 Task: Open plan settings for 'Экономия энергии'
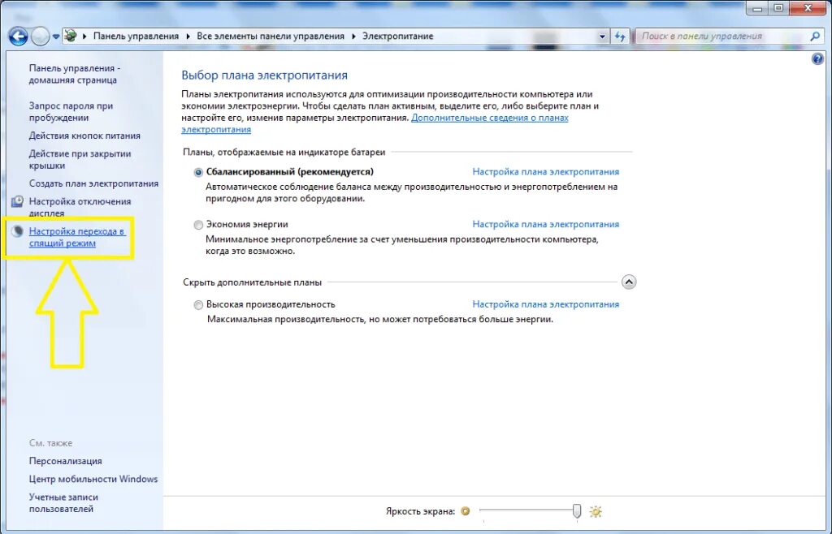point(545,224)
